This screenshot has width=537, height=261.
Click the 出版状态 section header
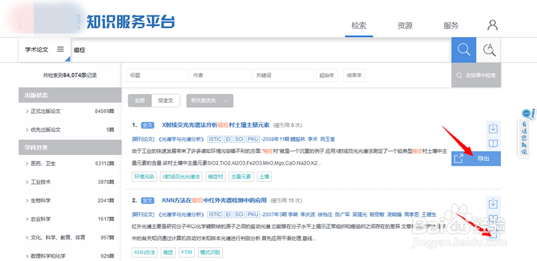(x=70, y=95)
